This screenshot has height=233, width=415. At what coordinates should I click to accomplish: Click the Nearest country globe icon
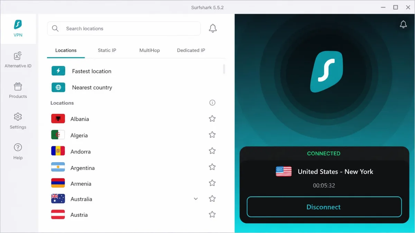pyautogui.click(x=58, y=87)
